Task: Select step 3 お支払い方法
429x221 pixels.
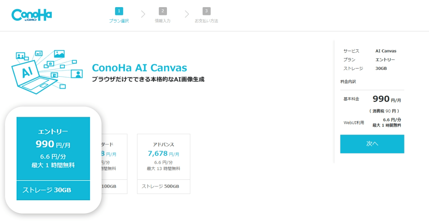Action: pyautogui.click(x=206, y=16)
